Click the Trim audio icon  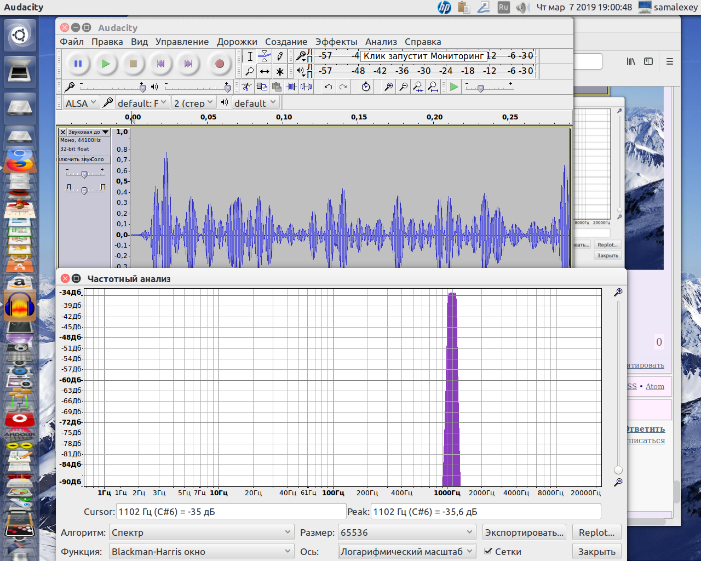(x=291, y=87)
